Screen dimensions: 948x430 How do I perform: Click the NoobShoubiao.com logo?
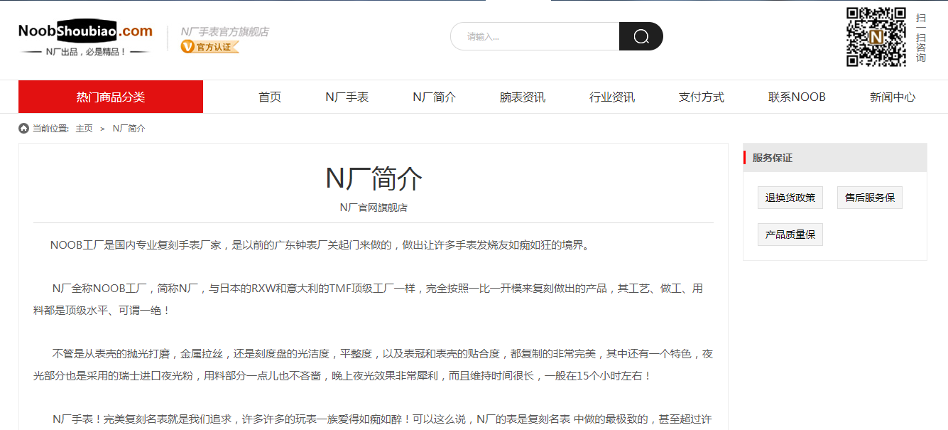click(x=85, y=31)
